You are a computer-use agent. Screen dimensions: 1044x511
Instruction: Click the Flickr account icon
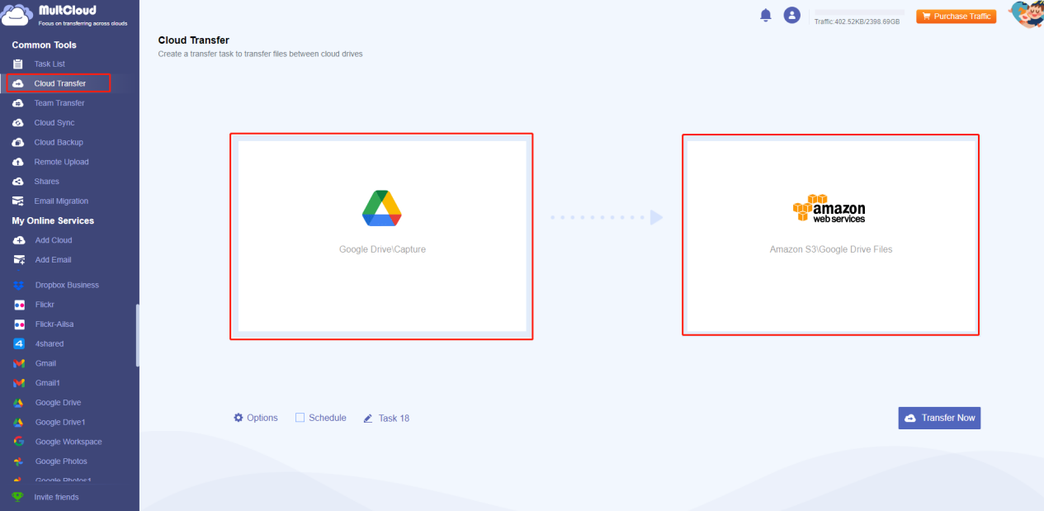tap(19, 305)
